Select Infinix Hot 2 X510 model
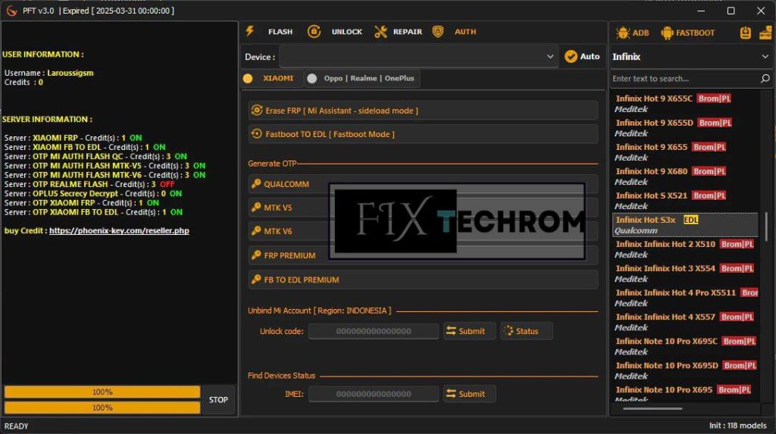776x434 pixels. pyautogui.click(x=685, y=249)
